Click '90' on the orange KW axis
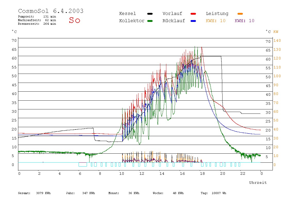Screen dimensions: 296x209 click(x=276, y=85)
